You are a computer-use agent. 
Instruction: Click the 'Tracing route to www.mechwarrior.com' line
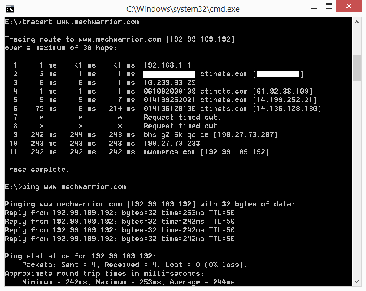tap(119, 39)
